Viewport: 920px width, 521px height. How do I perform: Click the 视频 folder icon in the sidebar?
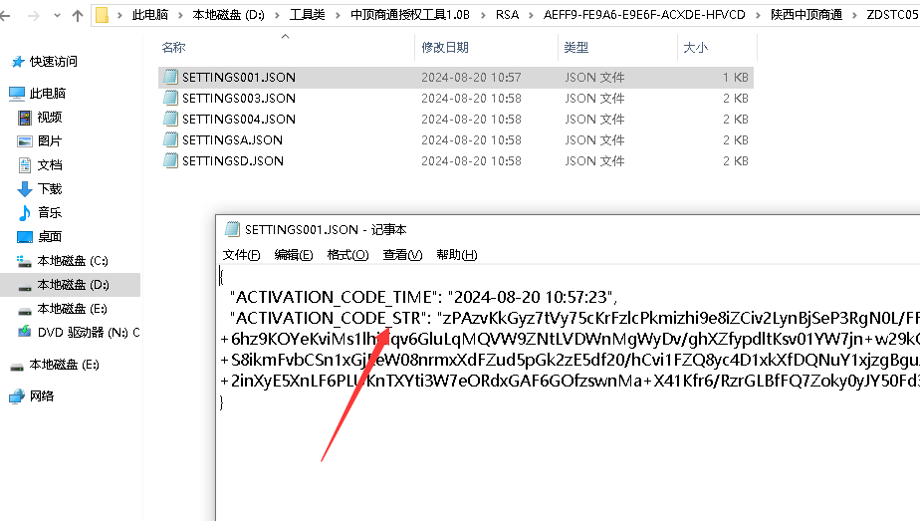pos(25,117)
